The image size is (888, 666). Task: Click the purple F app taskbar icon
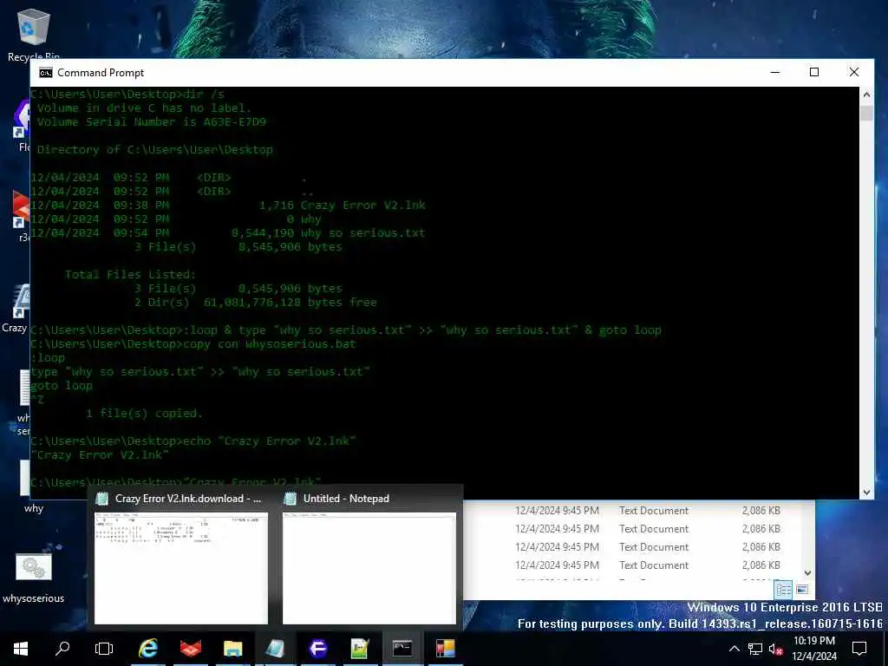pos(317,649)
